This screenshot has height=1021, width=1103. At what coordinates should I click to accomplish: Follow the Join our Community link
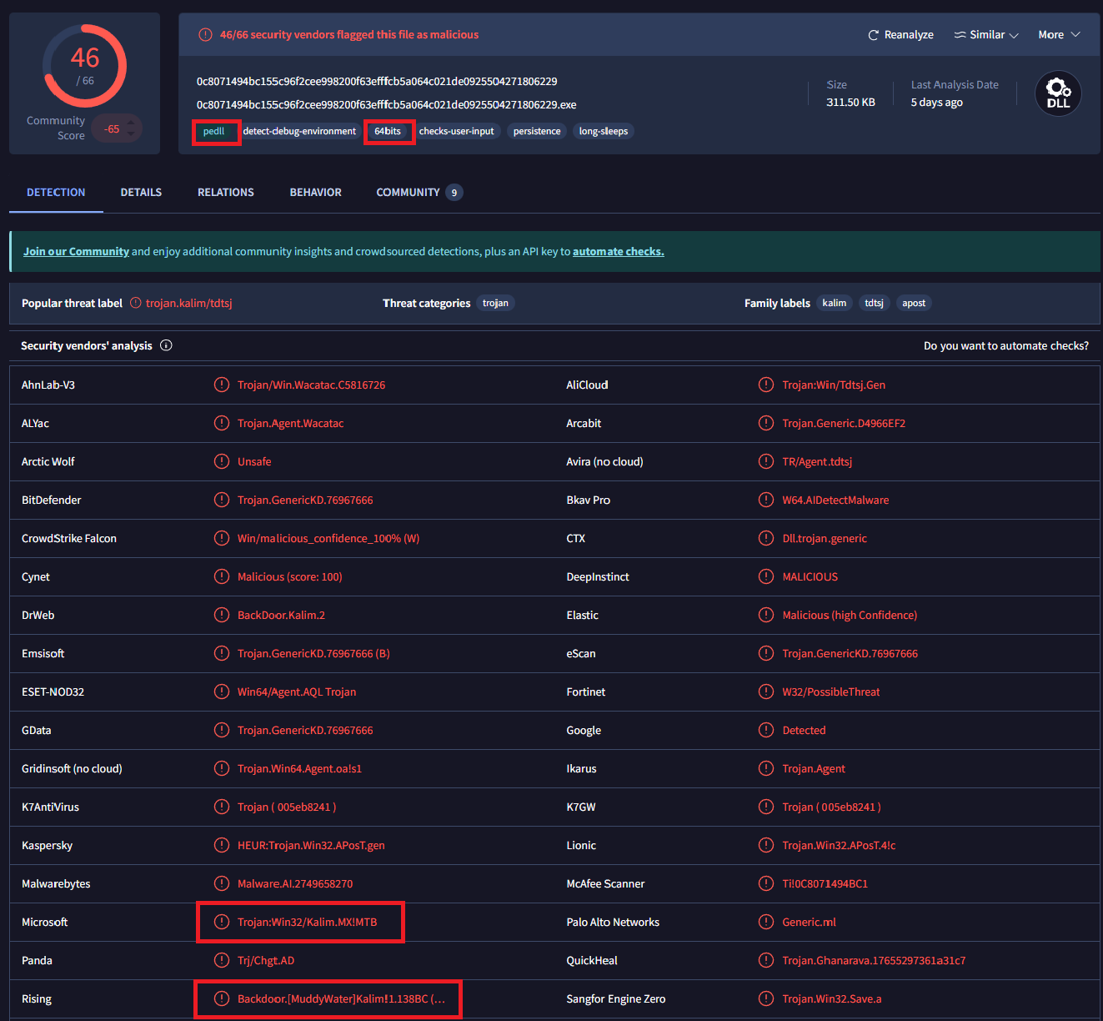click(76, 251)
